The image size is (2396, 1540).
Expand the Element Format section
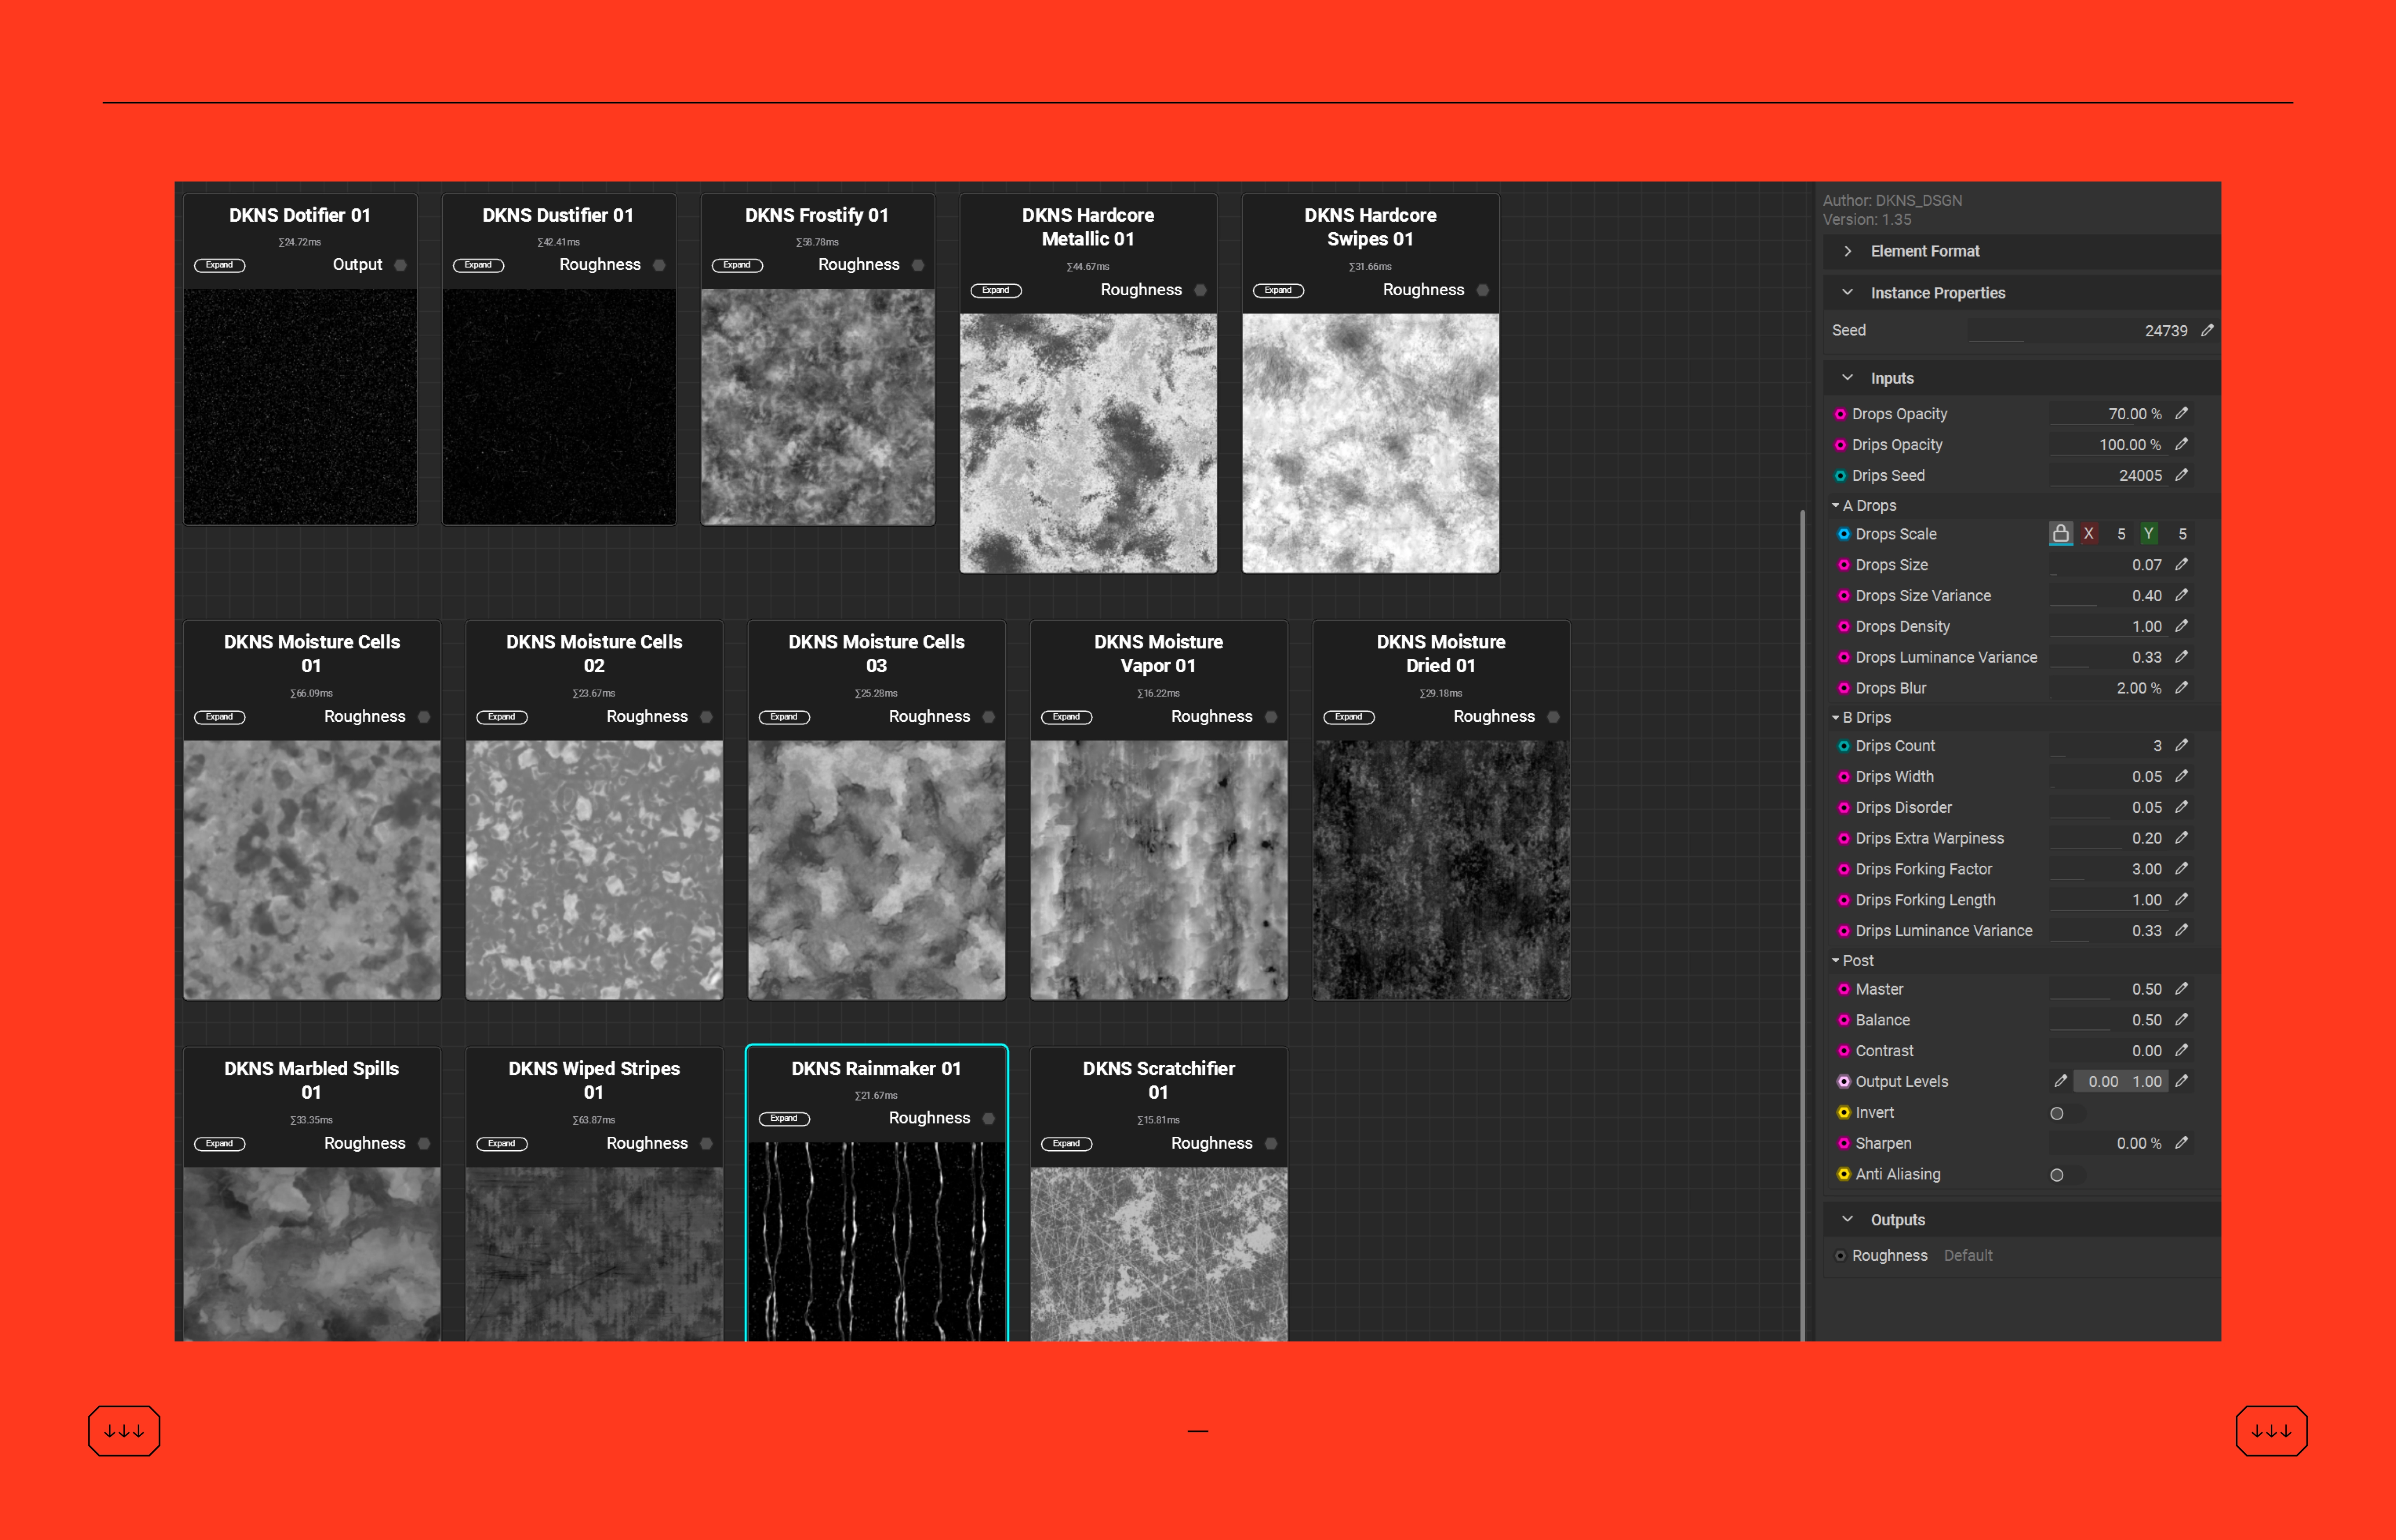click(x=1848, y=251)
